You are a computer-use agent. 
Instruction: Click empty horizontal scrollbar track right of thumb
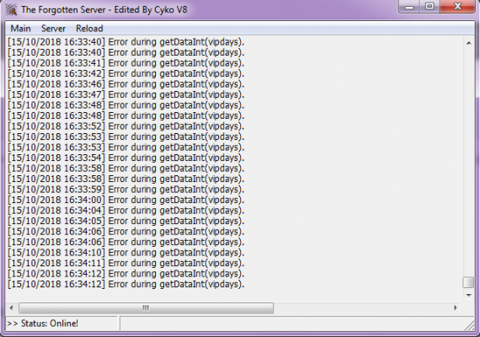click(361, 308)
